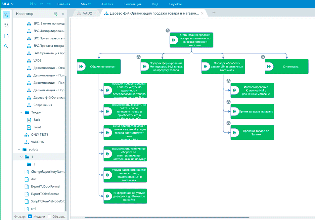
Task: Uncheck the Модели filter checkbox
Action: pos(30,216)
